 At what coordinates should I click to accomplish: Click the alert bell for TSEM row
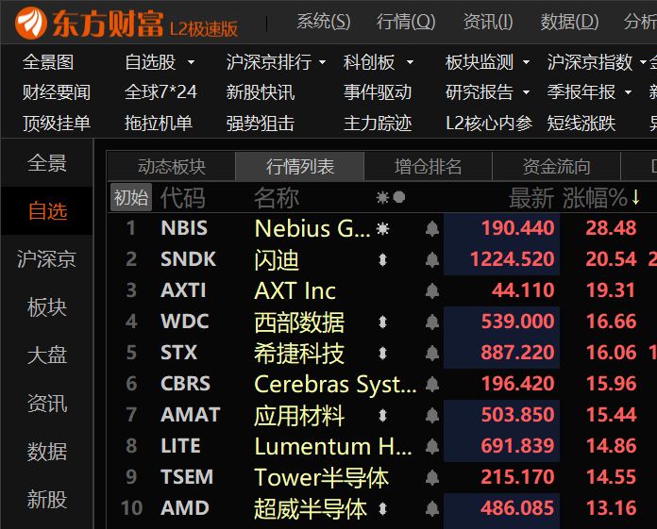pos(432,477)
